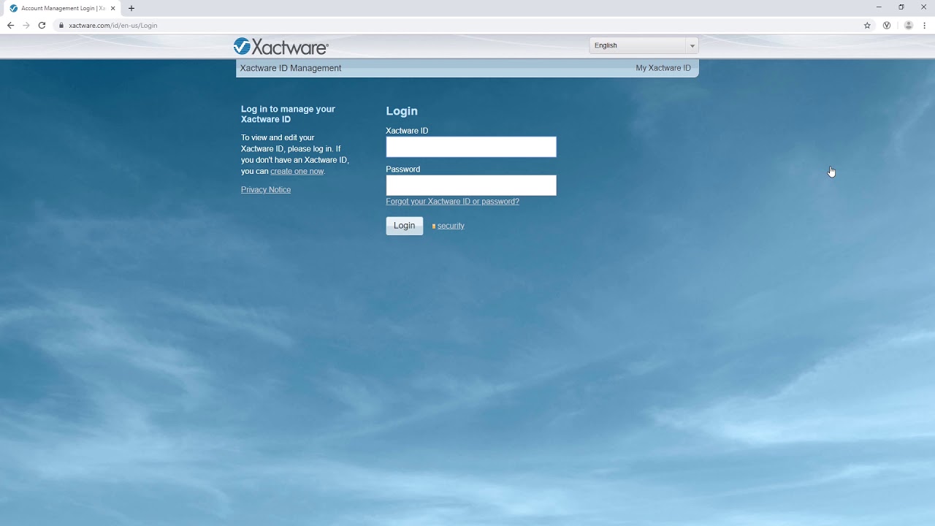Click the Login heading text
Screen dimensions: 935x526
[x=402, y=111]
